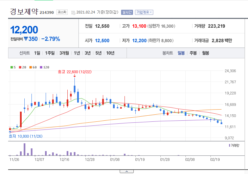This screenshot has width=248, height=174.
Task: Click the stock code 214390
Action: coord(47,12)
